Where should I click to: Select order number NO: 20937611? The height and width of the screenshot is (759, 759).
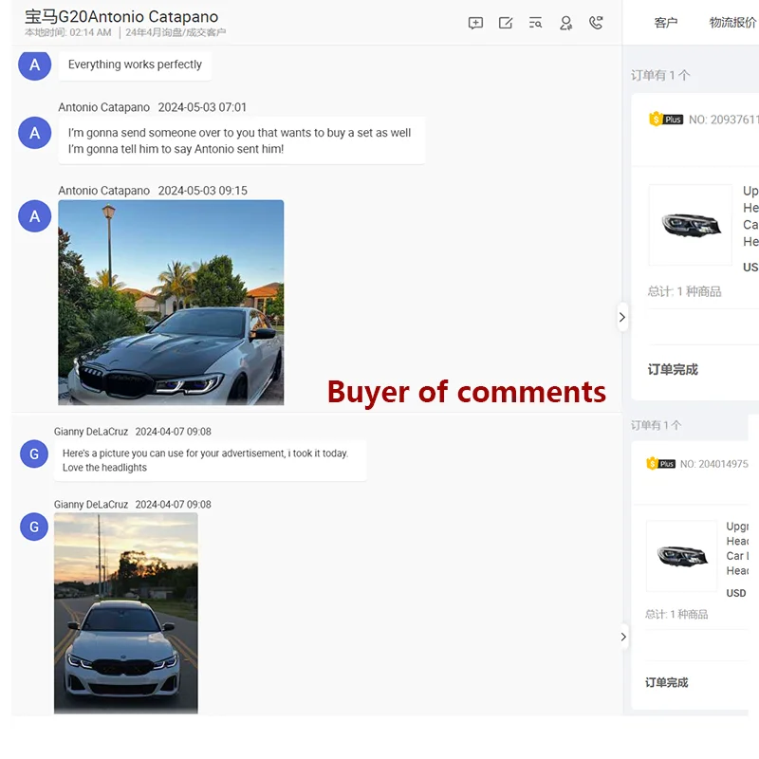click(723, 120)
